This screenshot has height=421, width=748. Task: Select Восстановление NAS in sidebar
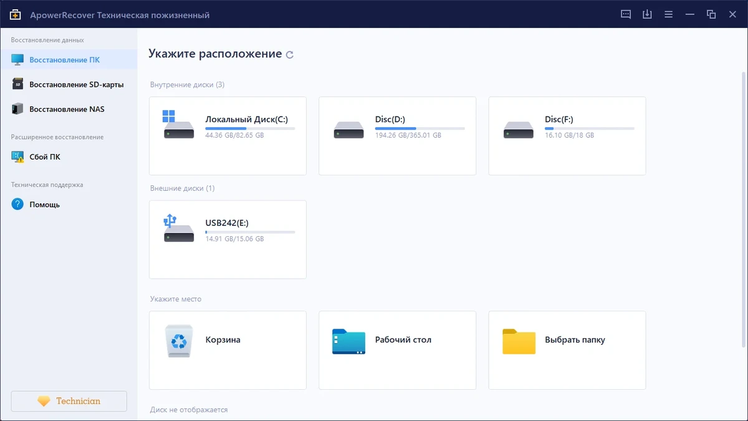pos(69,109)
